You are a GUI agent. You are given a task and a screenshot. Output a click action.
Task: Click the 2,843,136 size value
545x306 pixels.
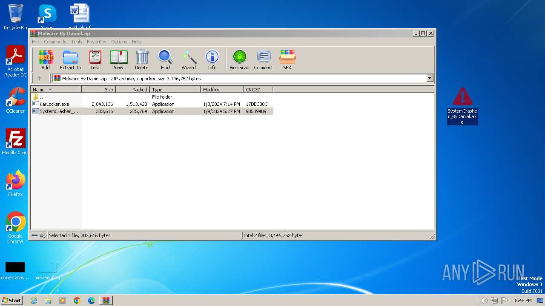102,104
